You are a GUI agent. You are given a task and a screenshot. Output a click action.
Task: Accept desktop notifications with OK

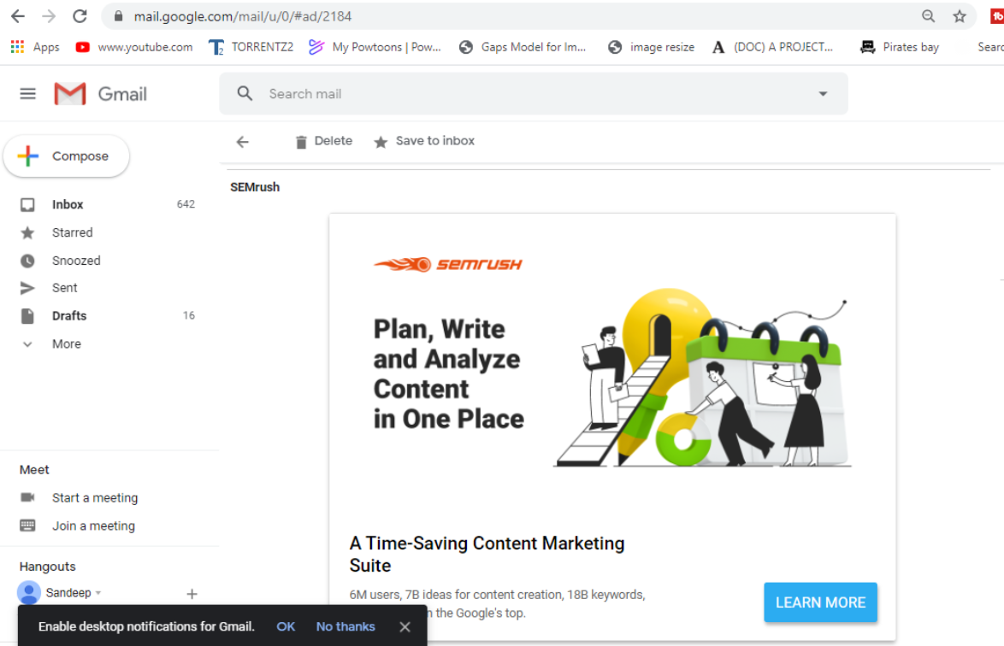click(x=286, y=626)
